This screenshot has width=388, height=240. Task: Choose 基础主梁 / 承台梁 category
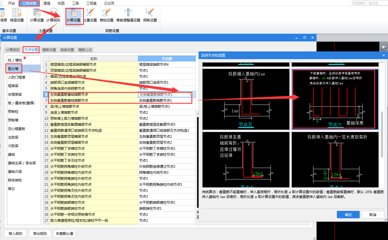pos(24,163)
